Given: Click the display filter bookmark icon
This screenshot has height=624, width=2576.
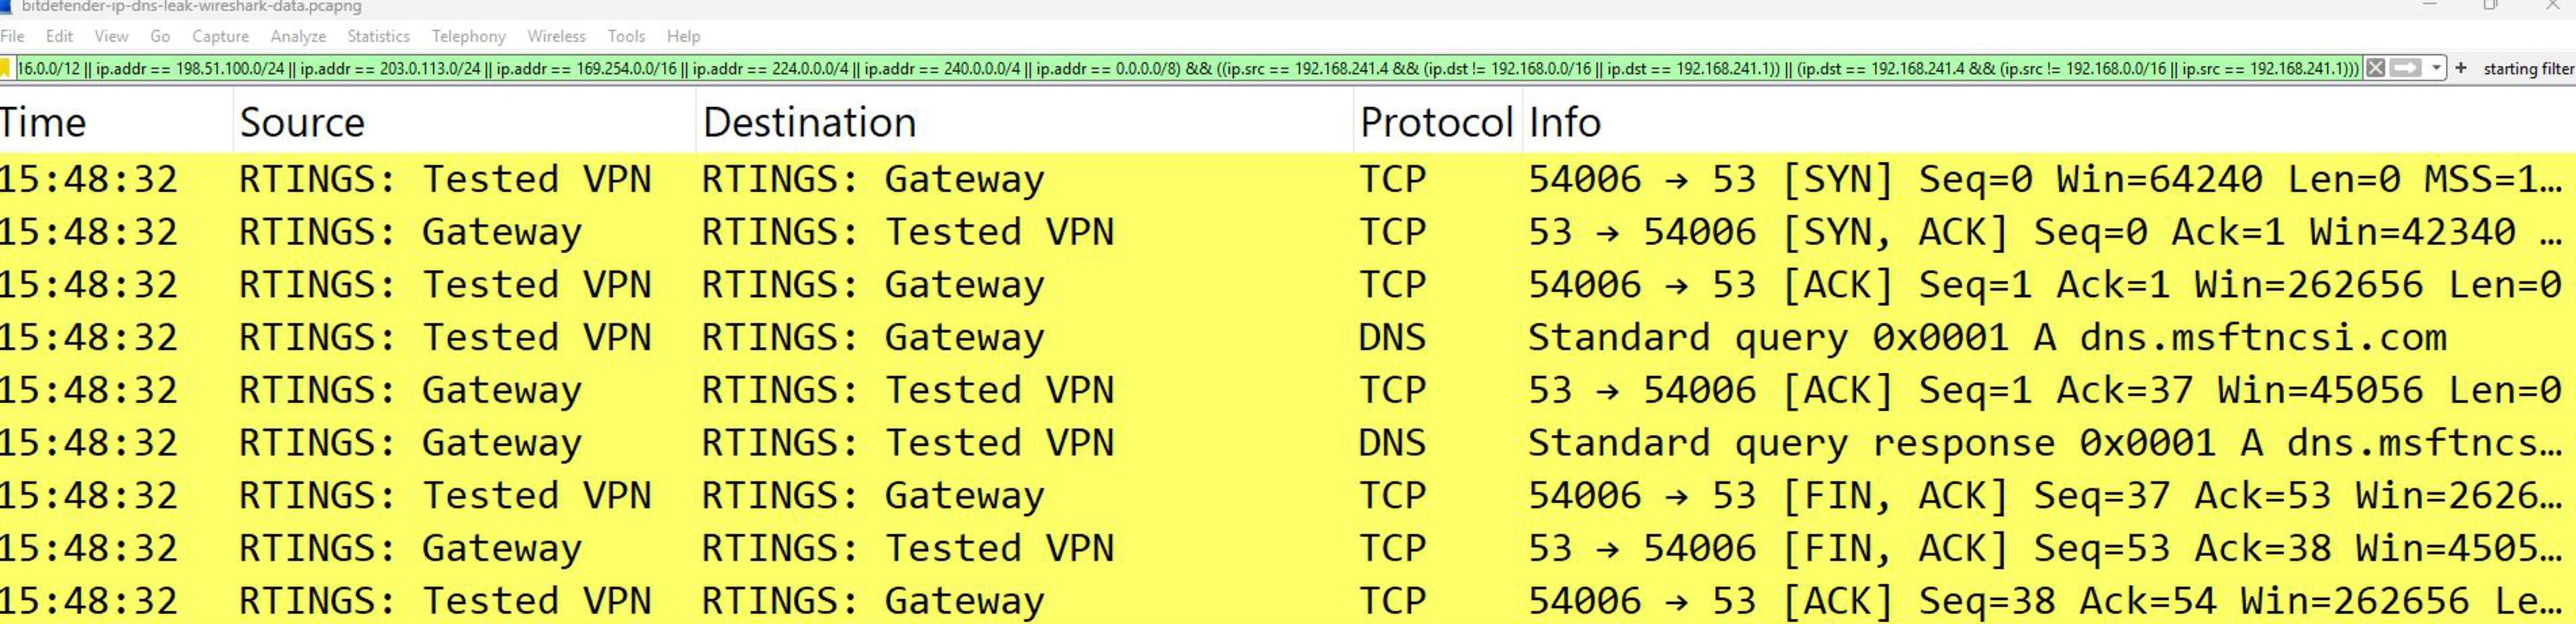Looking at the screenshot, I should pyautogui.click(x=5, y=69).
